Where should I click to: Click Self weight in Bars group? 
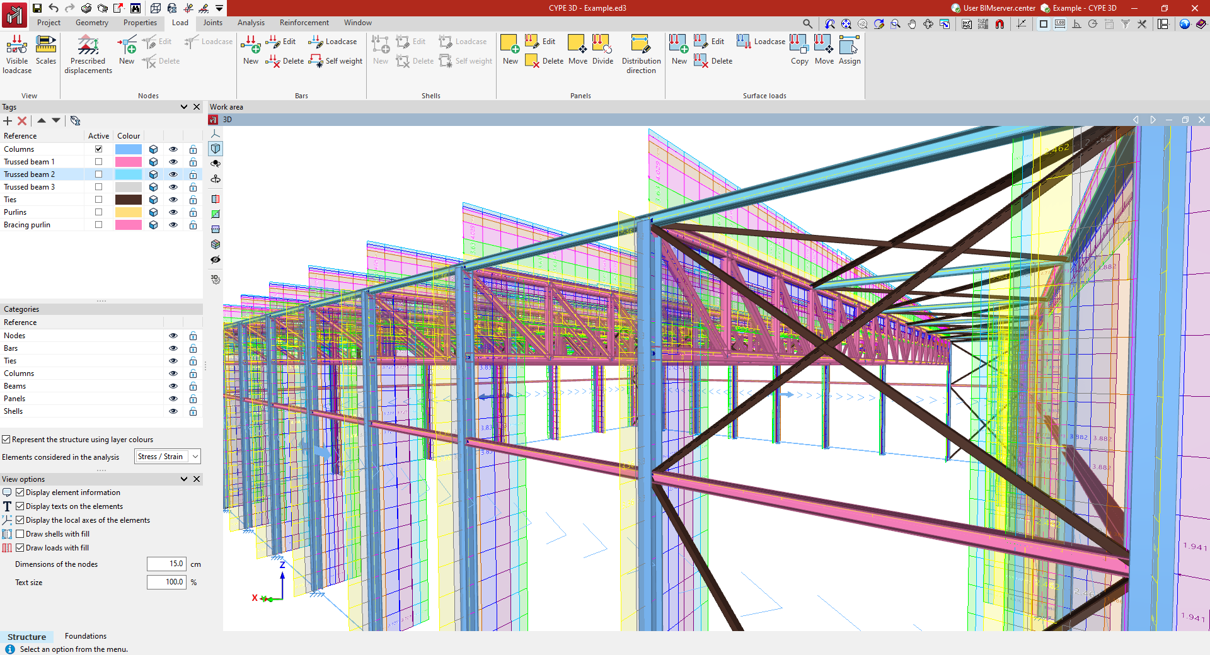pos(336,61)
